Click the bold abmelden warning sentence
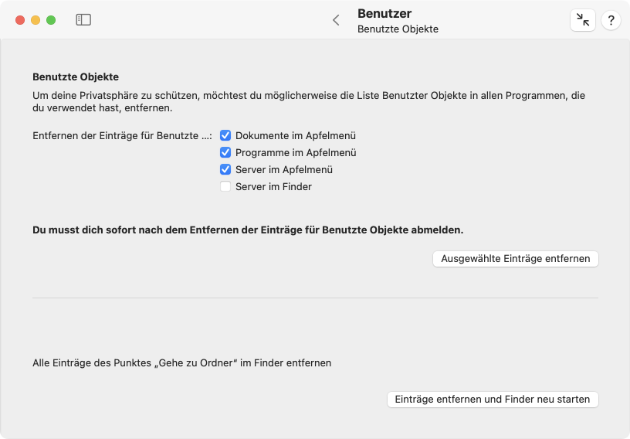The width and height of the screenshot is (630, 439). click(248, 230)
